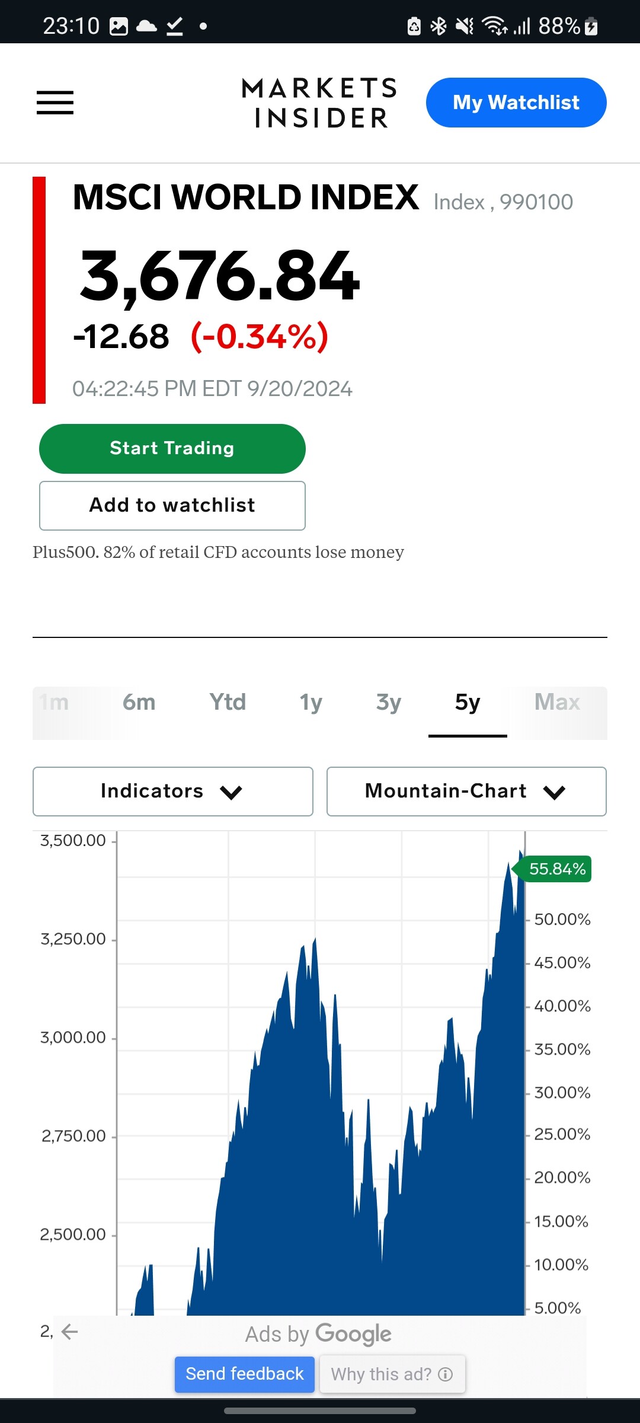Open the Mountain-Chart type dropdown

click(466, 792)
